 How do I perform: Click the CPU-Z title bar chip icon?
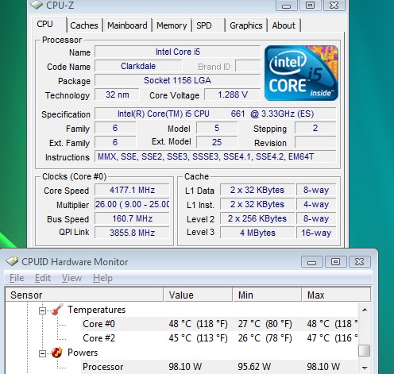37,5
